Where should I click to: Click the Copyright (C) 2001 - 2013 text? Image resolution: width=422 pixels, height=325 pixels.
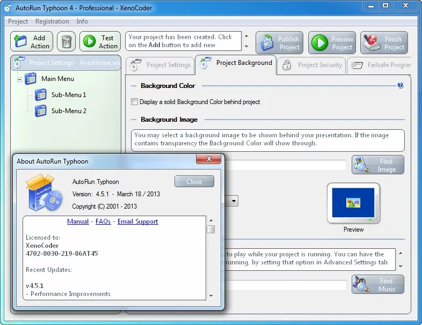pos(104,206)
